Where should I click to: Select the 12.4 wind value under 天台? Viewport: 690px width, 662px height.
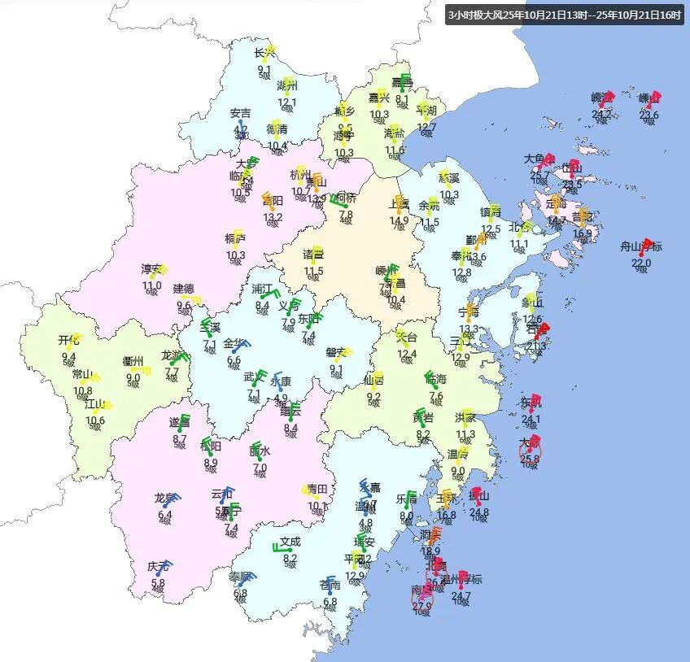tap(407, 354)
